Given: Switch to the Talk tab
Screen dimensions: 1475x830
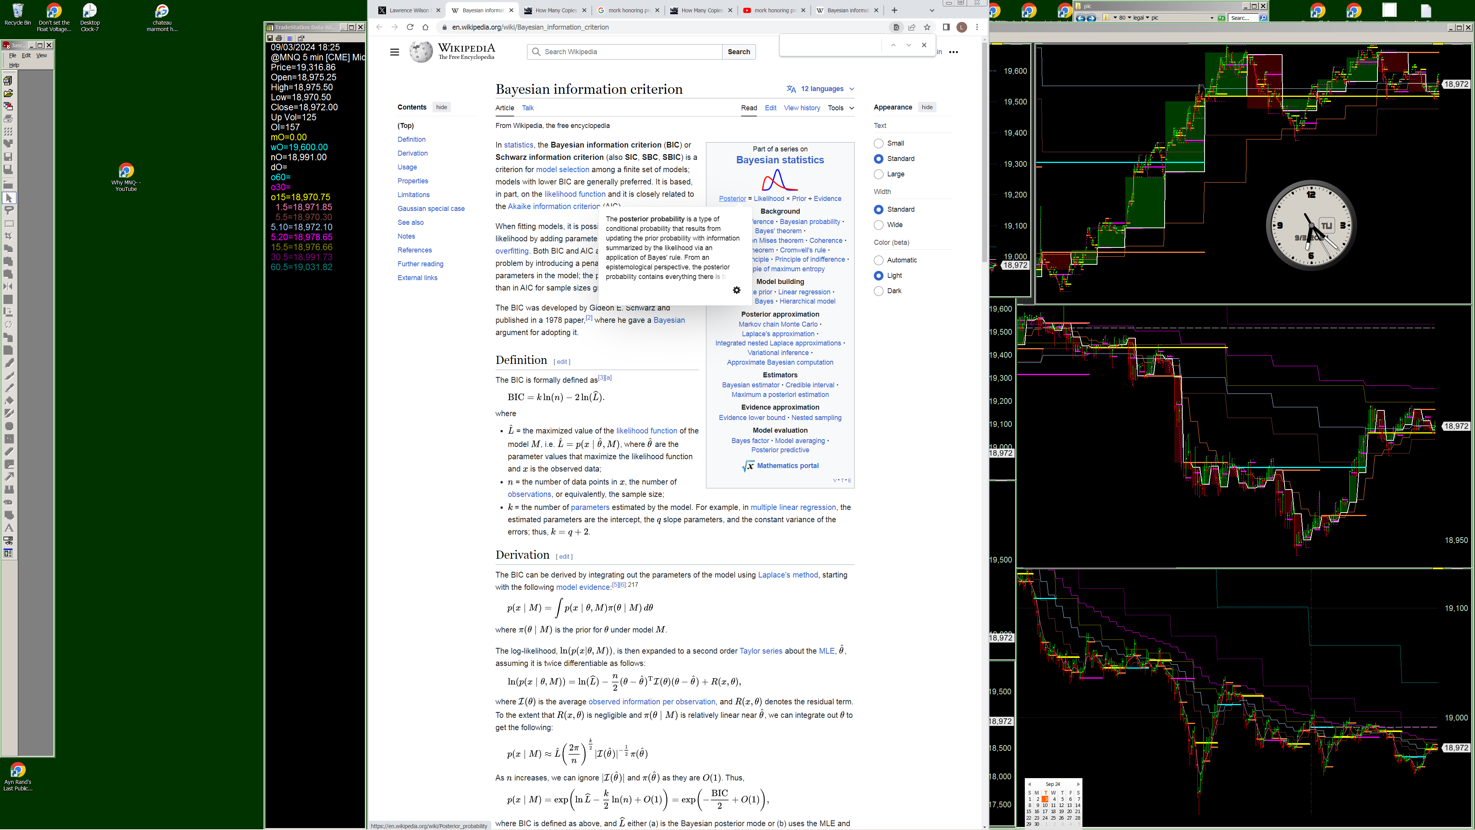Looking at the screenshot, I should (x=527, y=108).
